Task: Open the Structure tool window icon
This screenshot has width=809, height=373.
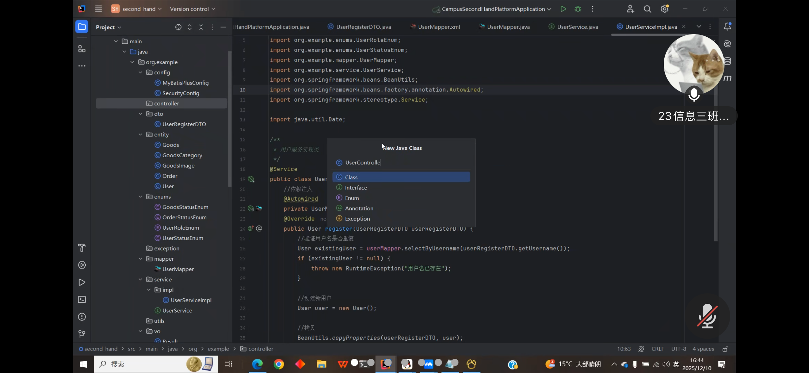Action: (82, 49)
